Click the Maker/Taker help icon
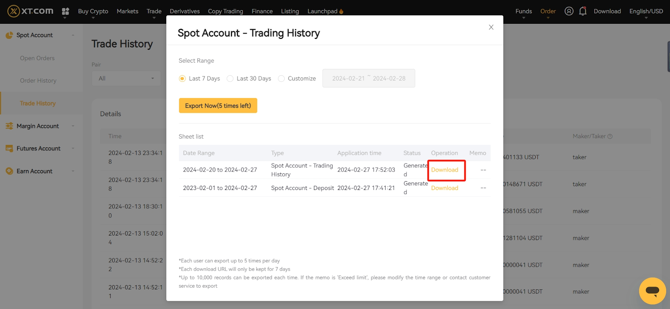The width and height of the screenshot is (670, 309). [x=610, y=137]
